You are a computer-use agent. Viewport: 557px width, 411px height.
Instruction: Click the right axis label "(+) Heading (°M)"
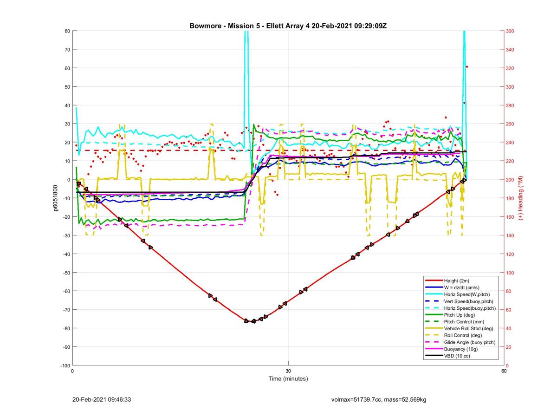coord(520,198)
